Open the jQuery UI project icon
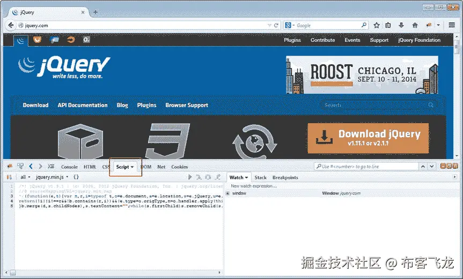The height and width of the screenshot is (279, 463). point(37,40)
